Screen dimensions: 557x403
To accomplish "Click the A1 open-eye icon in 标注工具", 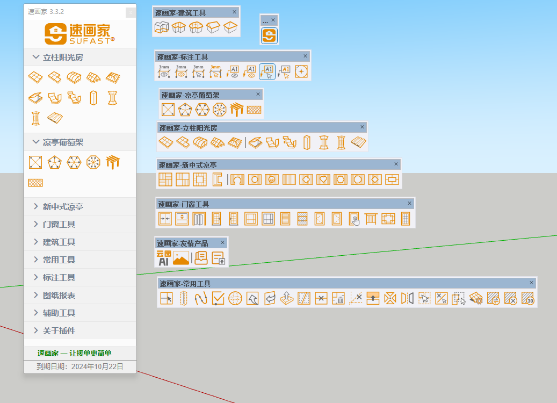I will click(250, 71).
